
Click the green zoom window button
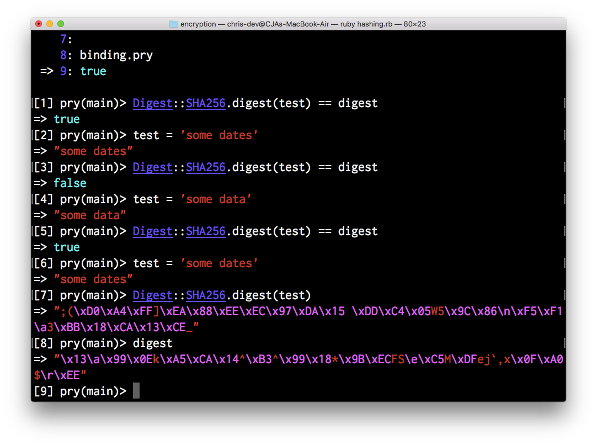(61, 24)
